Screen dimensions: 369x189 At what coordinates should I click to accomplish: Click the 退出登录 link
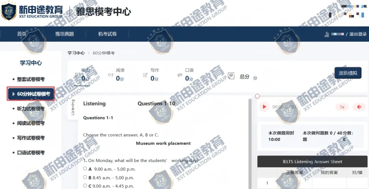tap(358, 34)
